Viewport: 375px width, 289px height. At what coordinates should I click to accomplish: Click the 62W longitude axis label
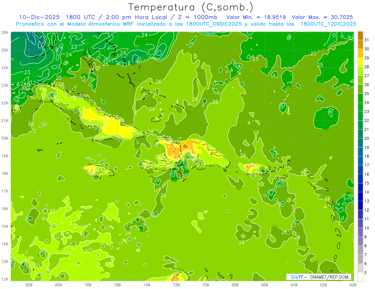(x=323, y=285)
